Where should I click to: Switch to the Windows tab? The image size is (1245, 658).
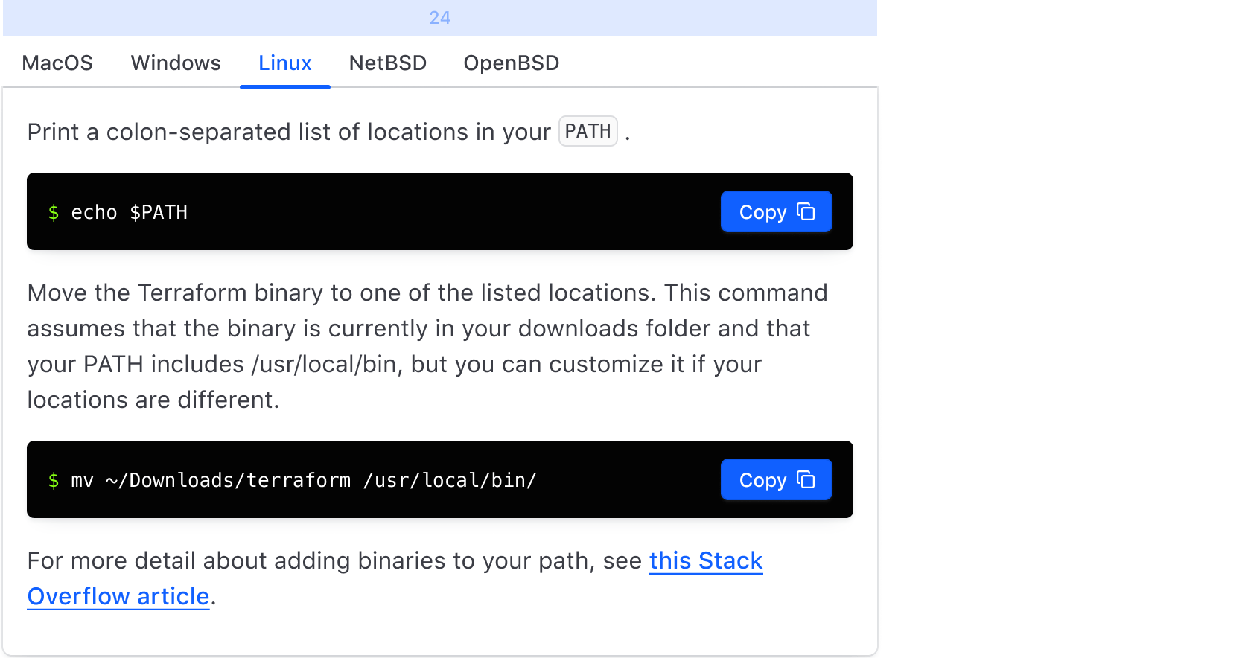click(x=176, y=63)
